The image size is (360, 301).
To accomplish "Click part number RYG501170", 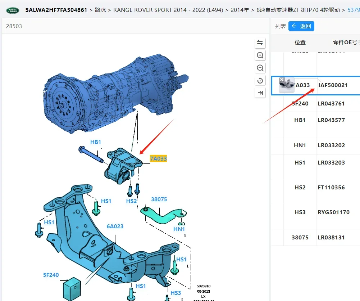I will coord(334,212).
